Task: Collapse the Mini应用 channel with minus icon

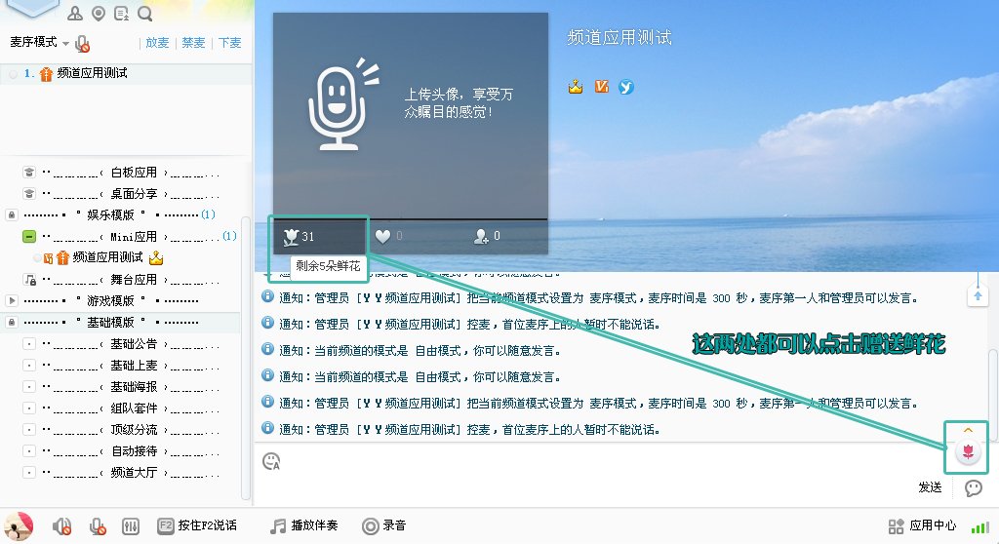Action: [x=28, y=236]
